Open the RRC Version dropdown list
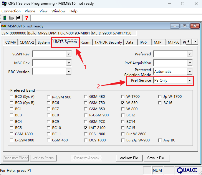Image resolution: width=202 pixels, height=175 pixels. coord(68,72)
